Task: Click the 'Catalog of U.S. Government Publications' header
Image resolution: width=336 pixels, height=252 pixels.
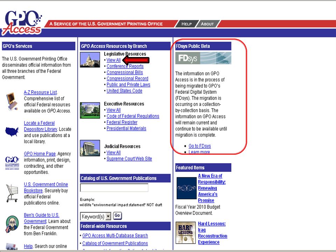Action: click(125, 178)
